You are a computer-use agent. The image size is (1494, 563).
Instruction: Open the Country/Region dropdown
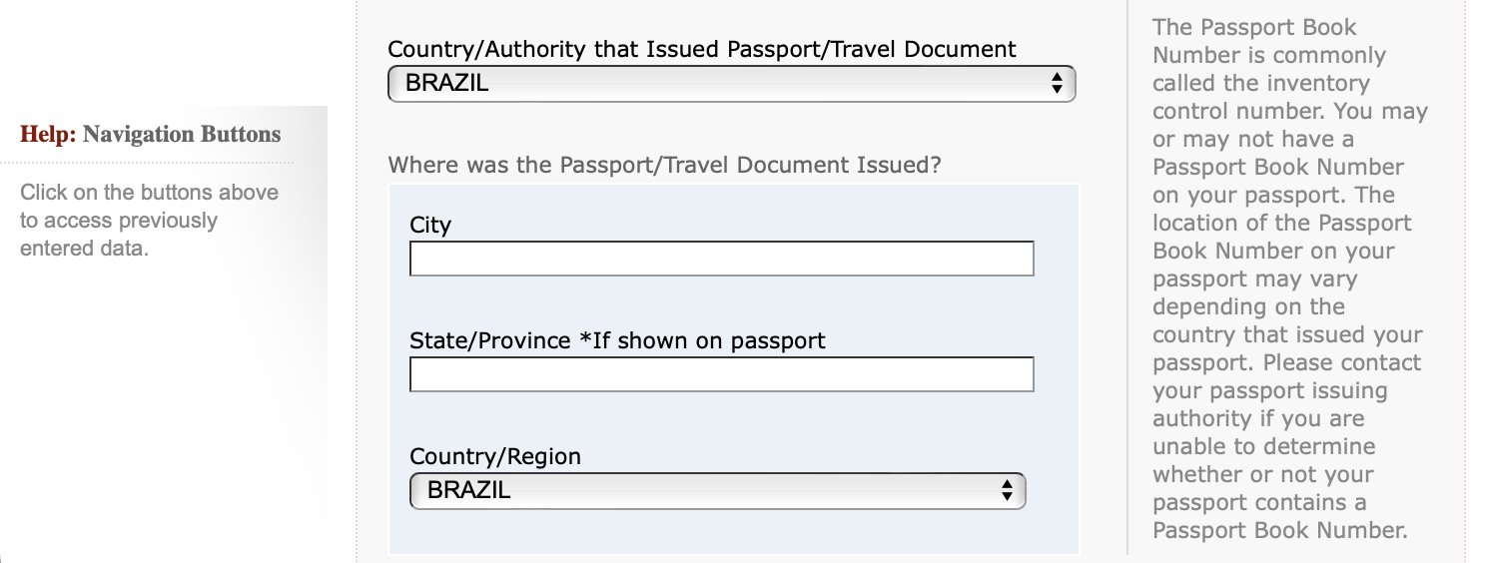717,490
